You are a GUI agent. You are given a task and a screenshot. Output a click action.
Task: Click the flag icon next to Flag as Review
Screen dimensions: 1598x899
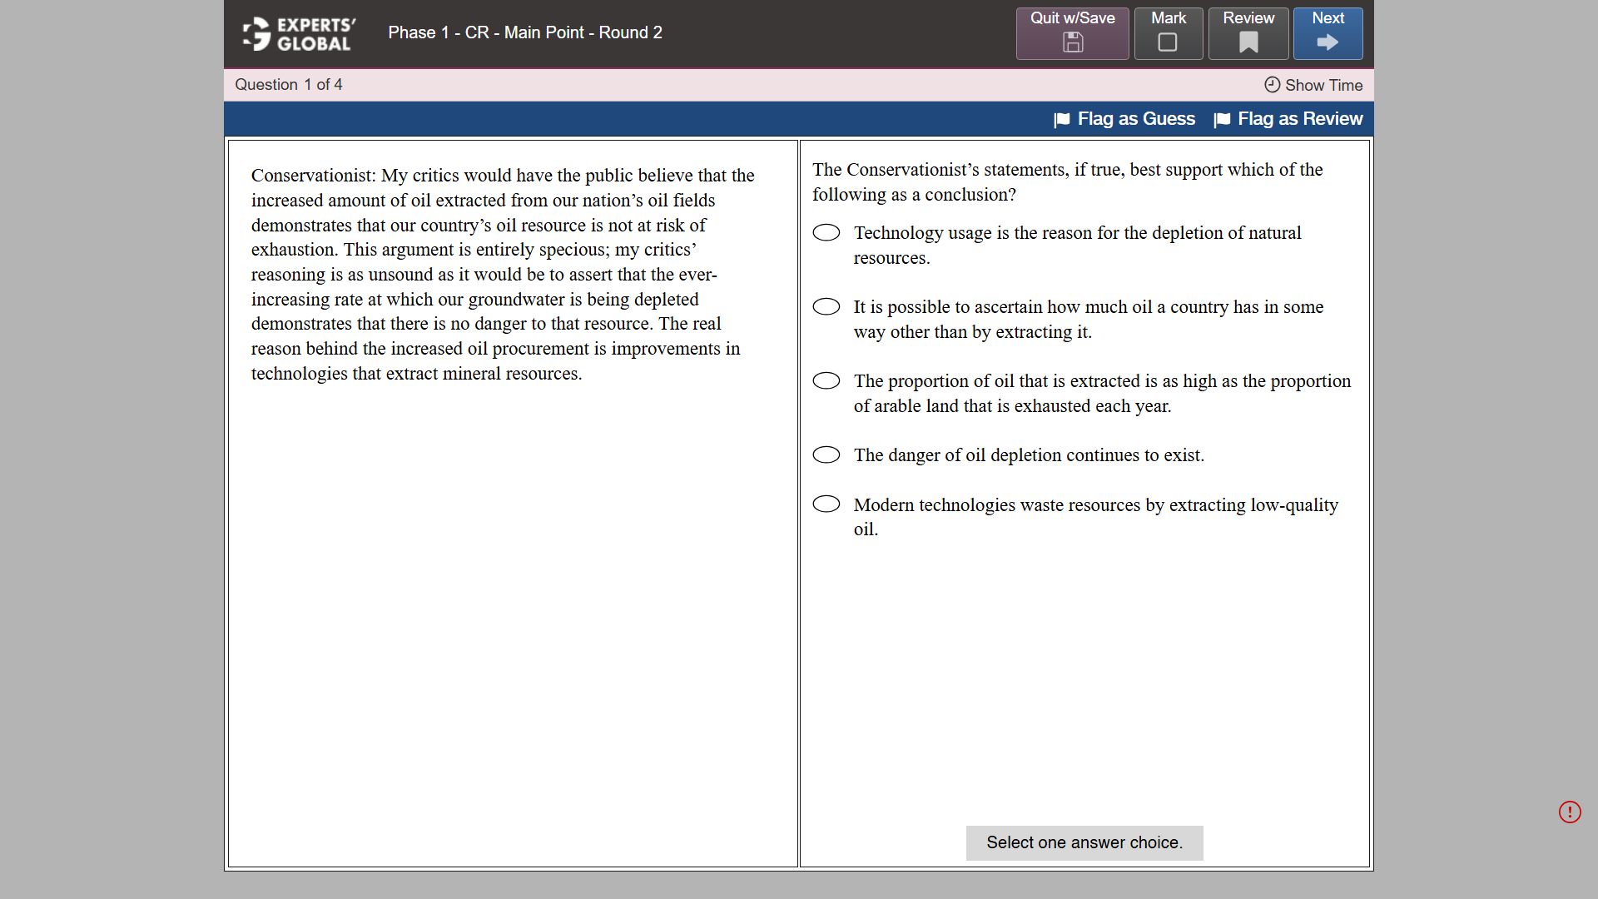coord(1223,119)
